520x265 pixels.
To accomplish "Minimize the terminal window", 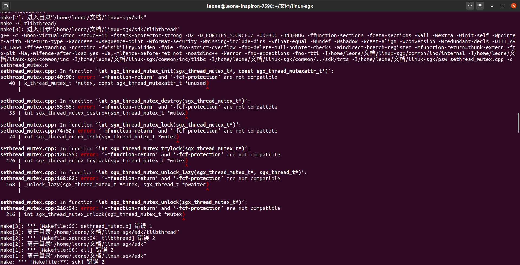I will coord(492,5).
